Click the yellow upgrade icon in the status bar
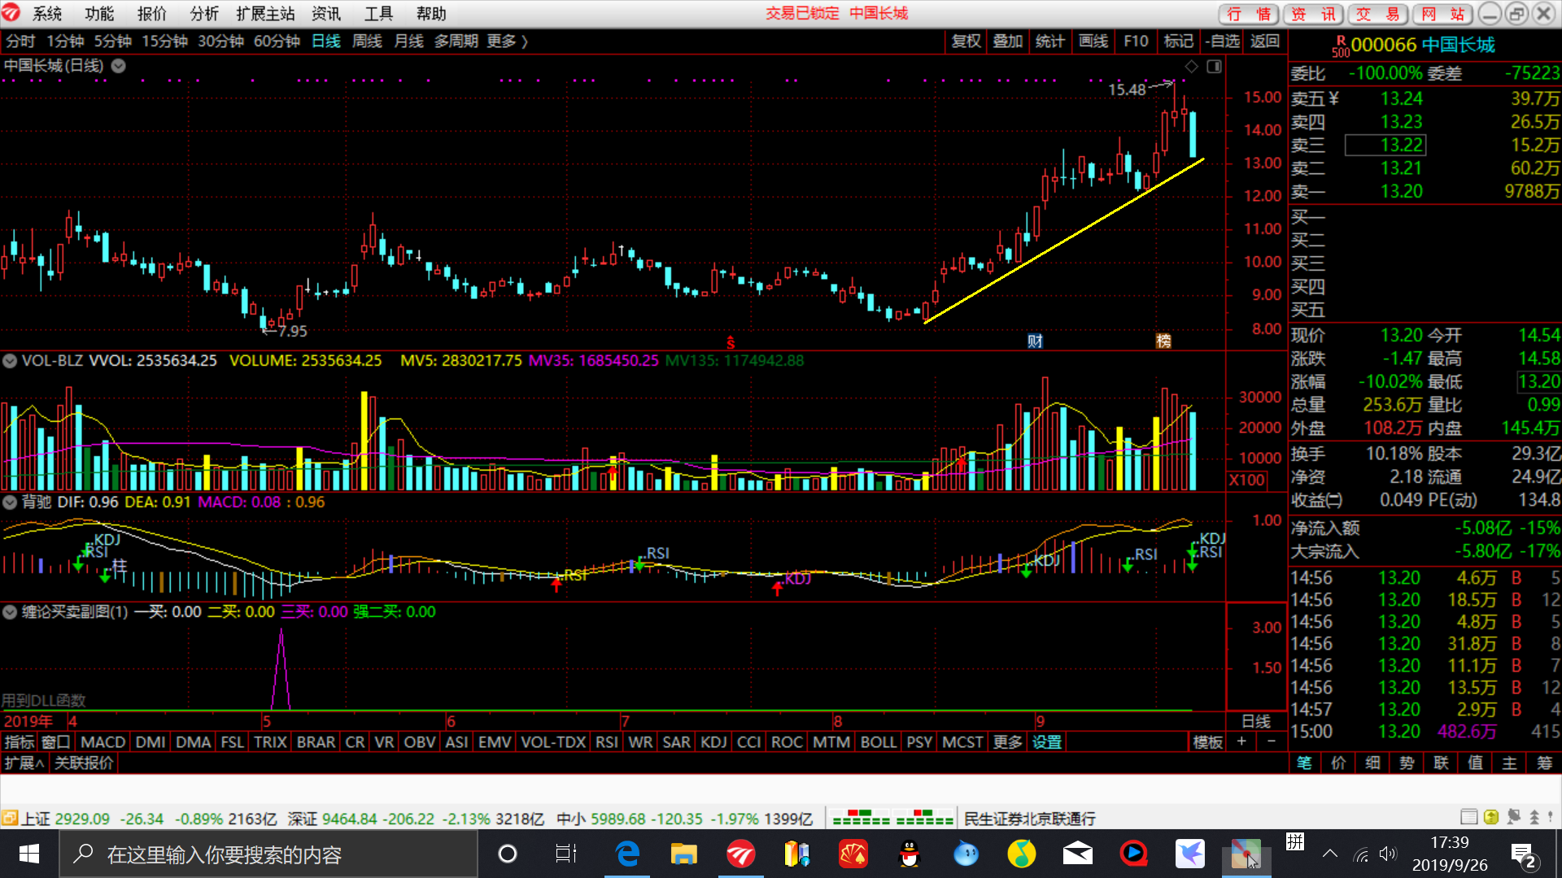Viewport: 1562px width, 878px height. pos(1491,817)
